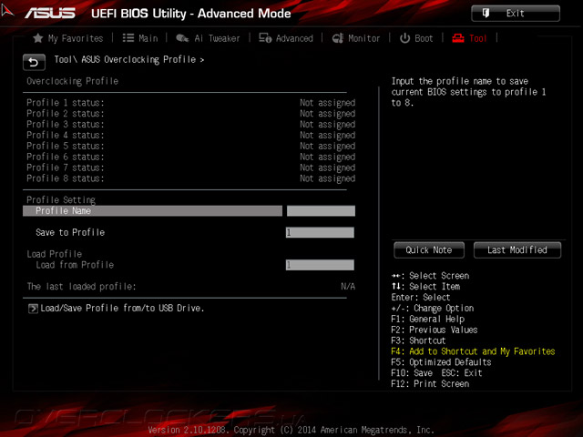Click the Overclocking Profile heading
This screenshot has width=583, height=437.
73,81
